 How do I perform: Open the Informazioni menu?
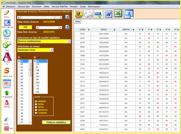tap(94, 6)
